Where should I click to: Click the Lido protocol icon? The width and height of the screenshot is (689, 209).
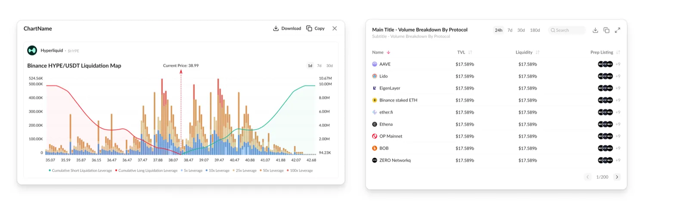pos(375,76)
